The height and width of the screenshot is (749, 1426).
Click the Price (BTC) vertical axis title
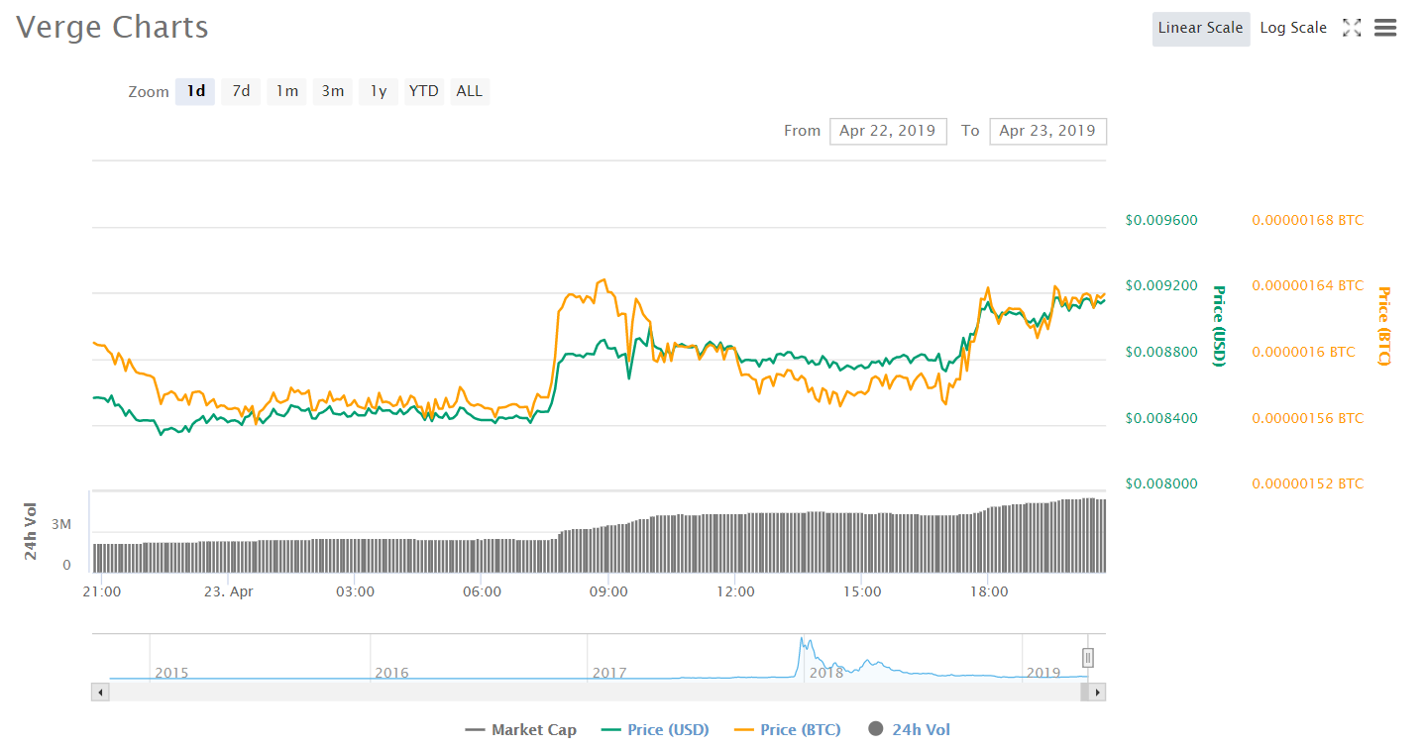[1384, 326]
